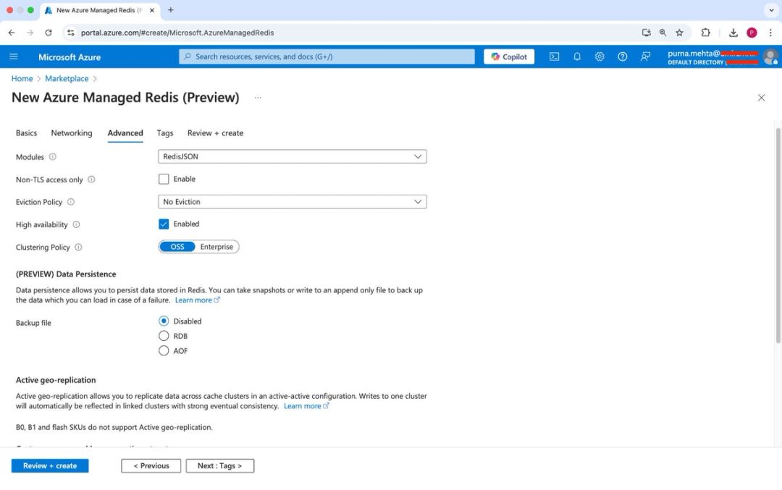Screen dimensions: 782x490
Task: Expand the more options ellipsis near the title
Action: tap(257, 97)
